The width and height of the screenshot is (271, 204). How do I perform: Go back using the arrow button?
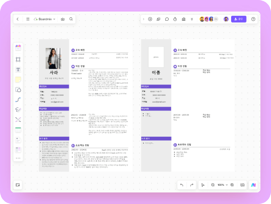(18, 19)
